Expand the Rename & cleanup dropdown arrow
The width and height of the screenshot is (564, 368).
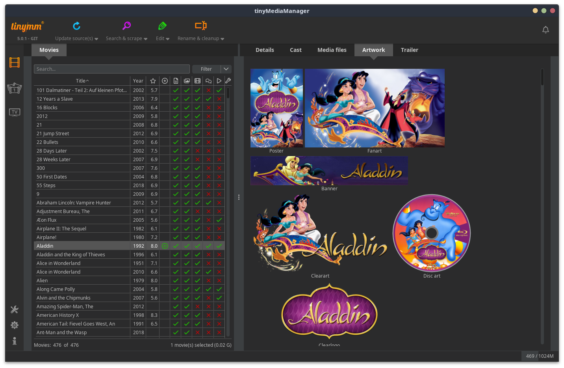pyautogui.click(x=223, y=39)
